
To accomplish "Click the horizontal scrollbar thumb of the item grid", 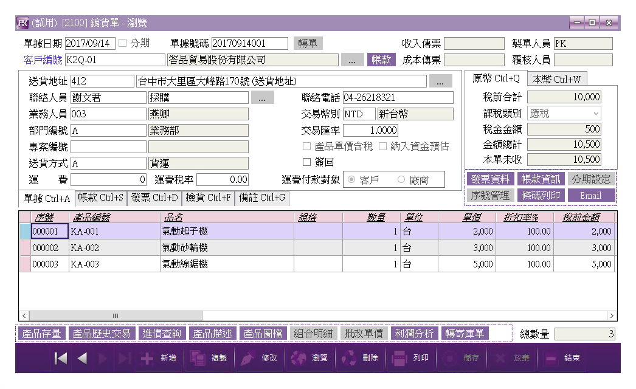I will [116, 315].
